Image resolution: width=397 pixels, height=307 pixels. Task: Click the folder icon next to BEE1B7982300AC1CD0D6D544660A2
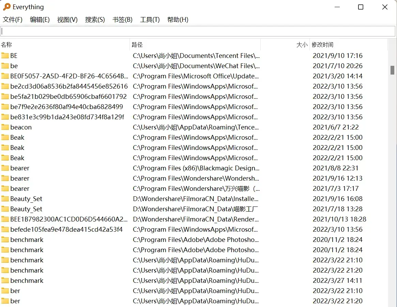(5, 219)
